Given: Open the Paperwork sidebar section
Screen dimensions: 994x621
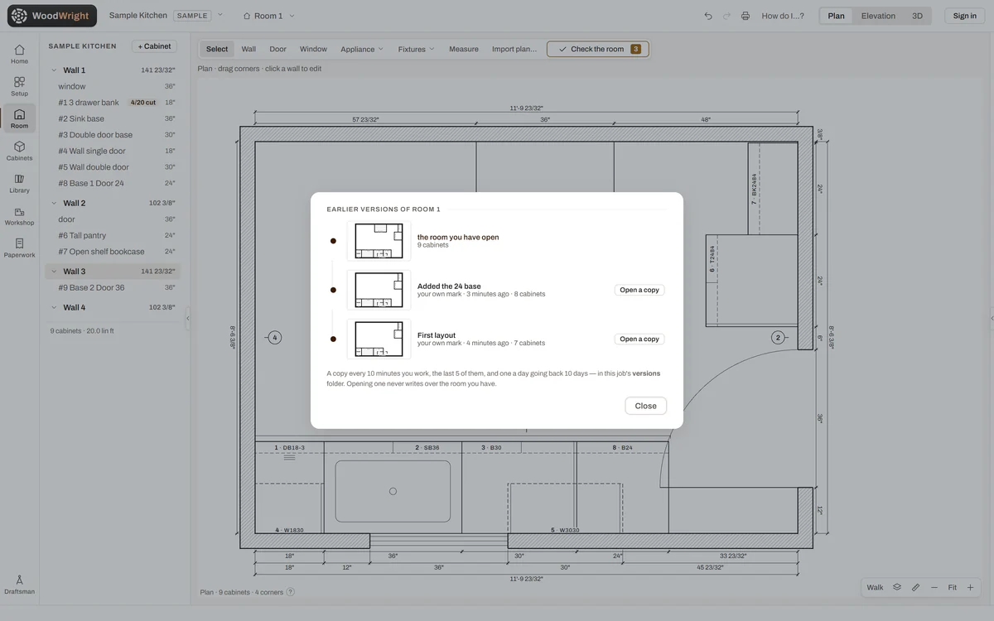Looking at the screenshot, I should click(19, 248).
